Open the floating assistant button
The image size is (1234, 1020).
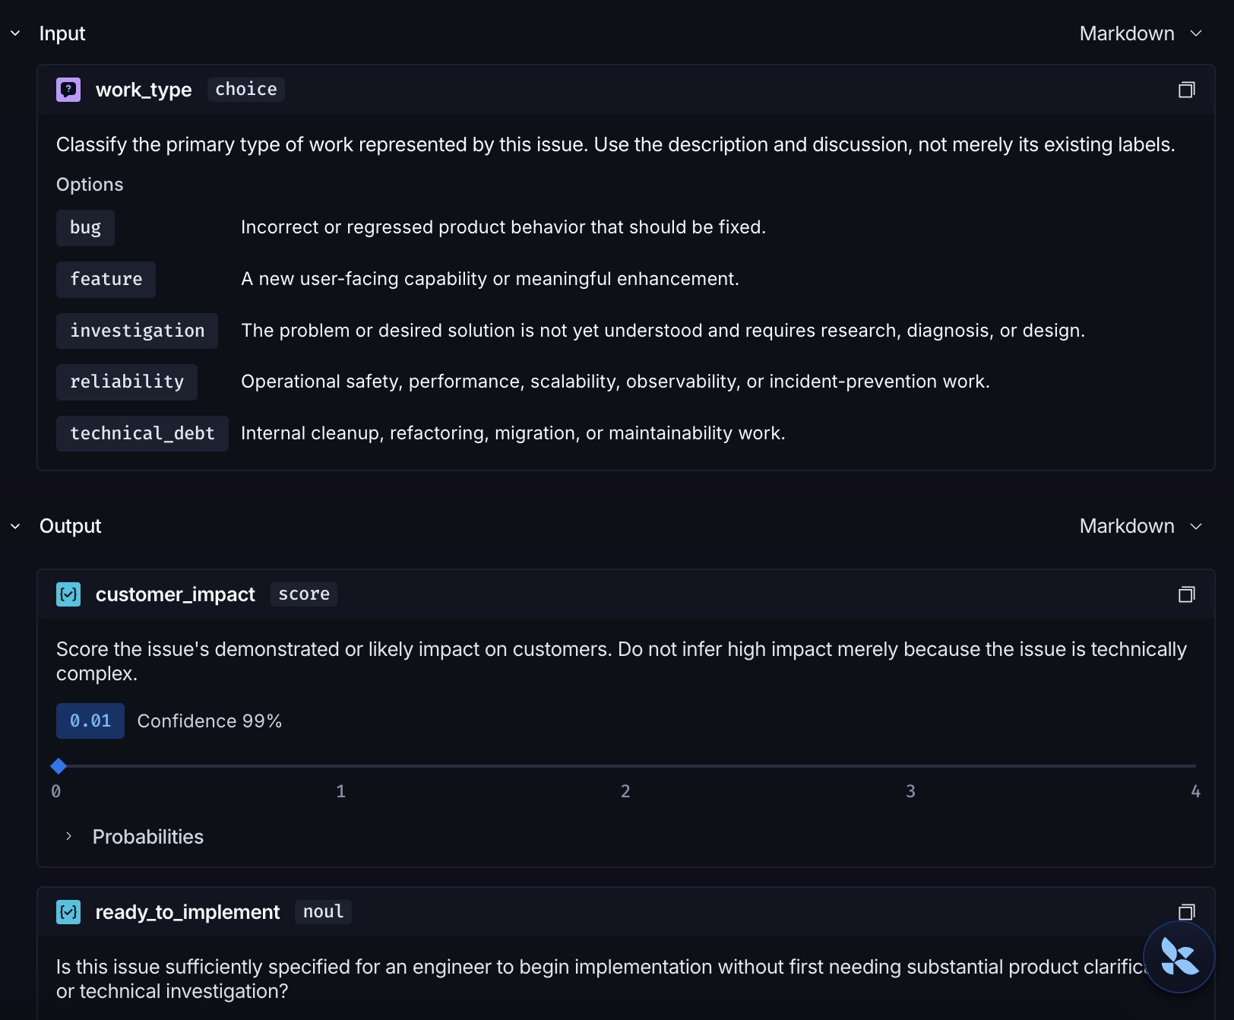[1179, 957]
